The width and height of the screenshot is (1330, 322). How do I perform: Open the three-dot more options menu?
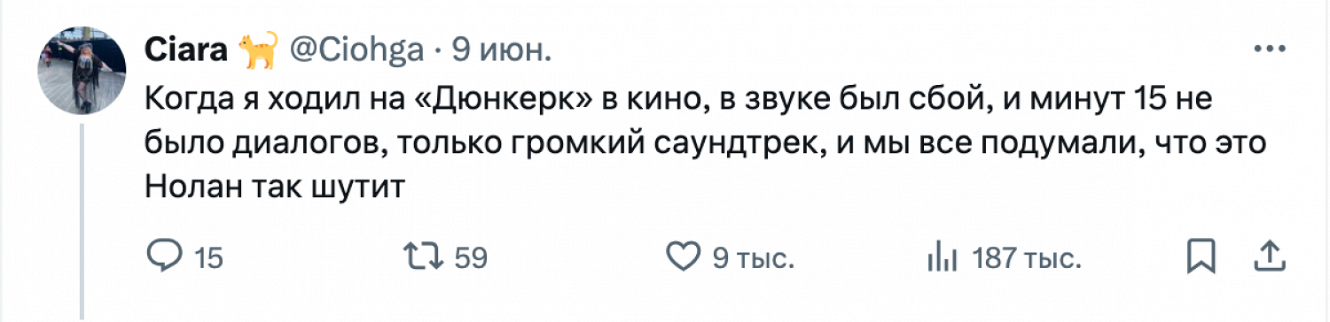click(1270, 50)
